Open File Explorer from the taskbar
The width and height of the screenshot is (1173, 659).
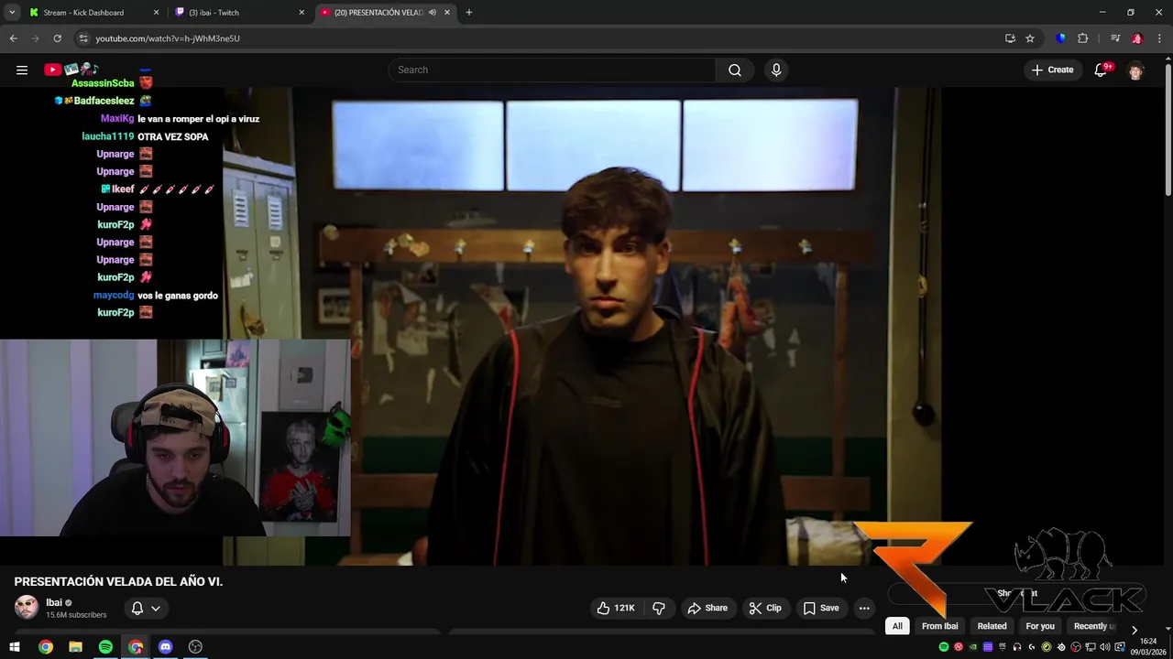point(75,647)
